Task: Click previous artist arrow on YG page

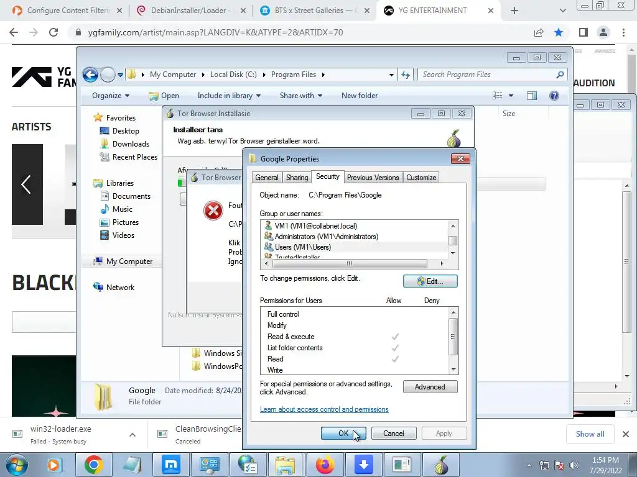Action: 26,184
